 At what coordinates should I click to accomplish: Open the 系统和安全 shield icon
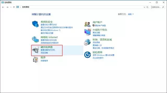[x=35, y=24]
